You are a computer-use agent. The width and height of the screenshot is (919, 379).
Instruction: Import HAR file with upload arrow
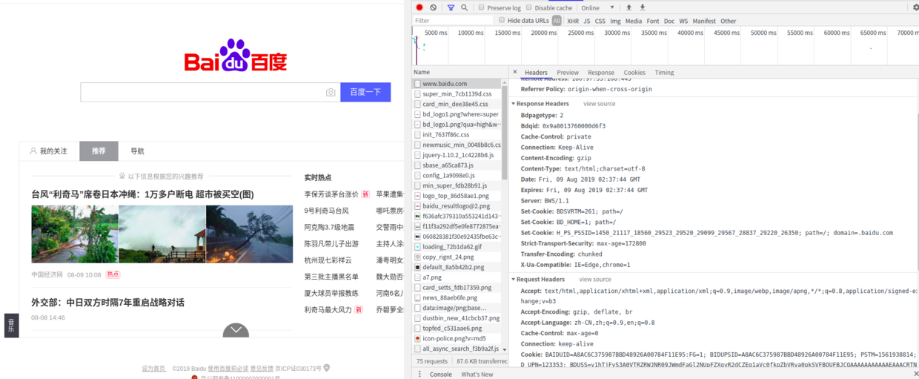[629, 7]
